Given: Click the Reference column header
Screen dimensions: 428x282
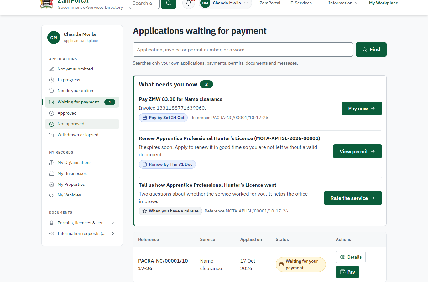Looking at the screenshot, I should click(149, 240).
